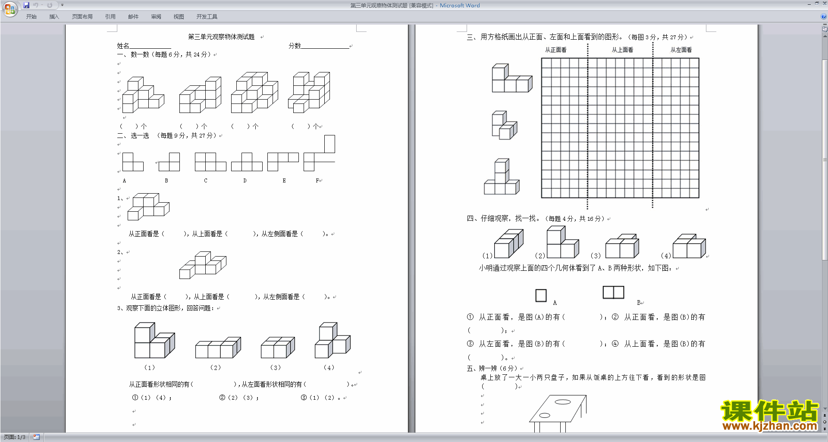This screenshot has height=442, width=828.
Task: Open the Office button menu
Action: coord(9,9)
